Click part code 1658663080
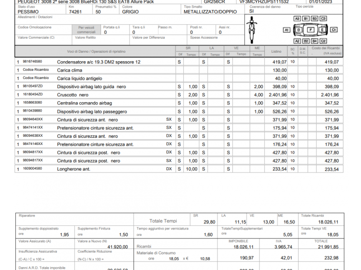This screenshot has width=361, height=270. coord(32,103)
